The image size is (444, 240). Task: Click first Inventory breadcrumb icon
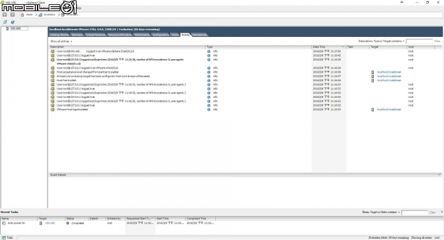pos(40,15)
